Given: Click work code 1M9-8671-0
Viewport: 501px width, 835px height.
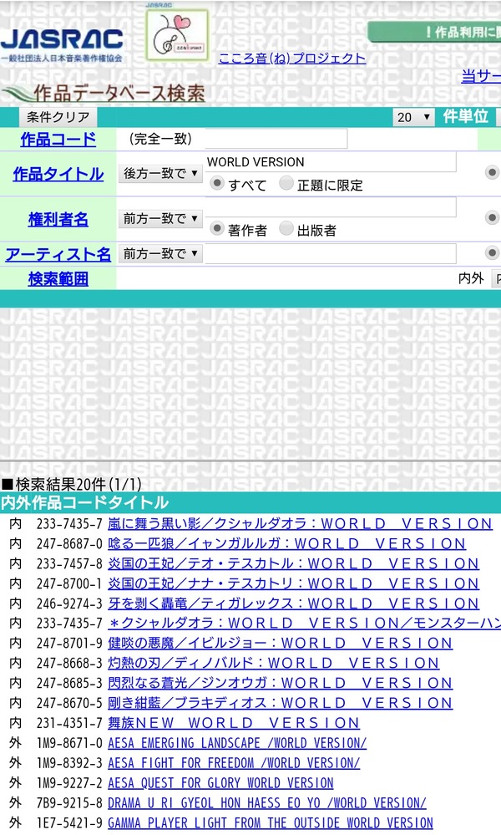Looking at the screenshot, I should pyautogui.click(x=69, y=743).
